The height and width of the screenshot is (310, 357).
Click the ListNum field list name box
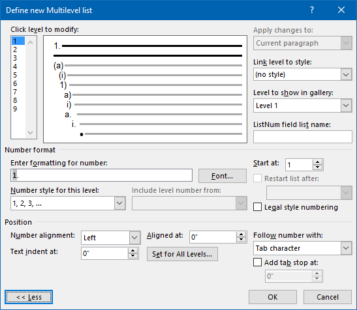[303, 137]
